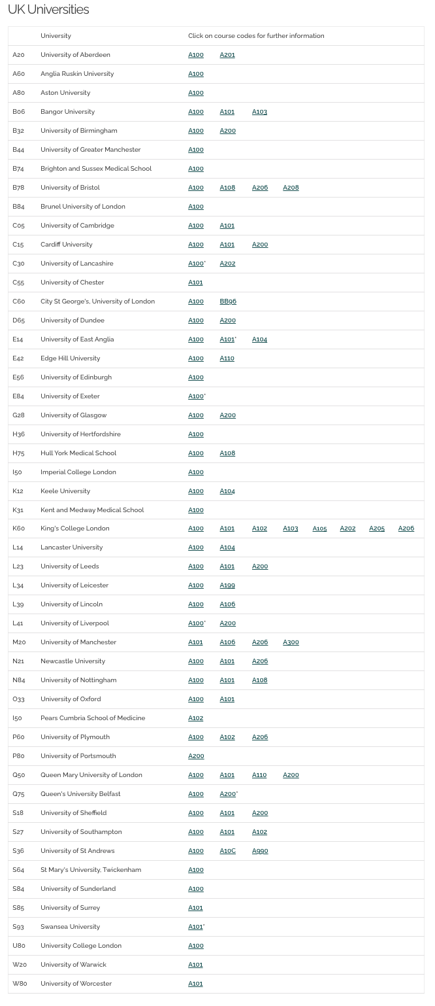Open King's College London A105 course code

(x=319, y=529)
